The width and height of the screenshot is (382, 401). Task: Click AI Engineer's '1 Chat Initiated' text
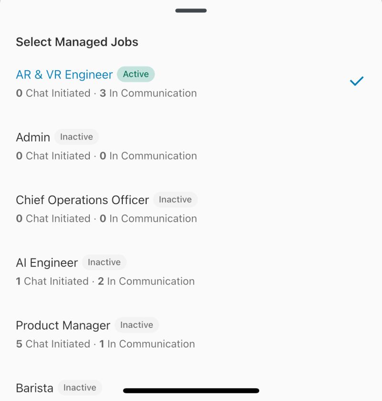[52, 282]
